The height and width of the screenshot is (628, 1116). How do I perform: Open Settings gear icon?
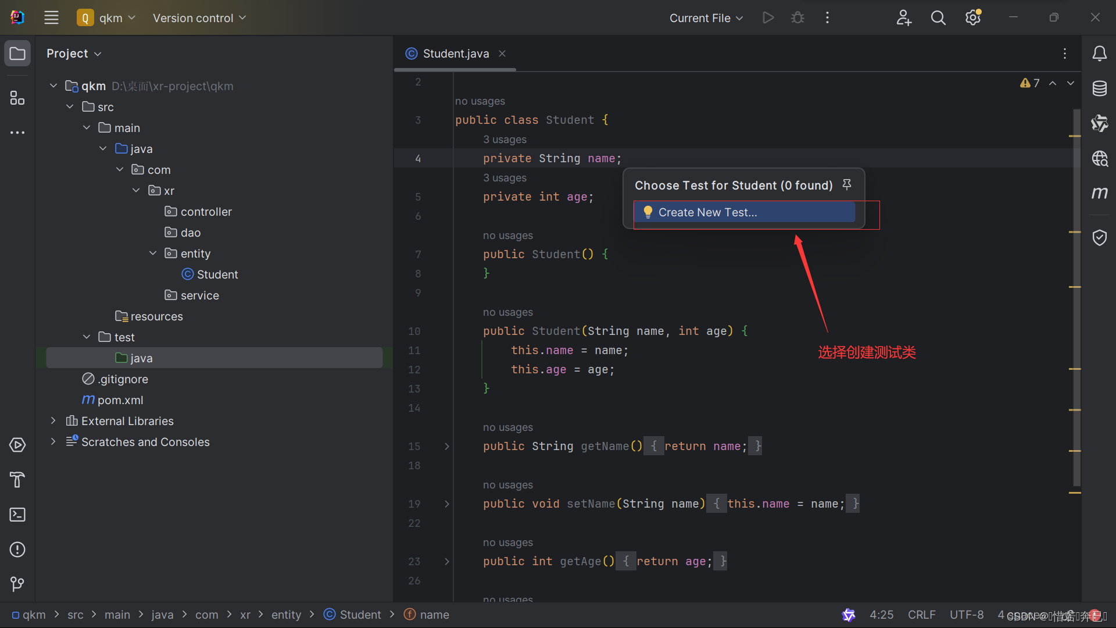(972, 17)
